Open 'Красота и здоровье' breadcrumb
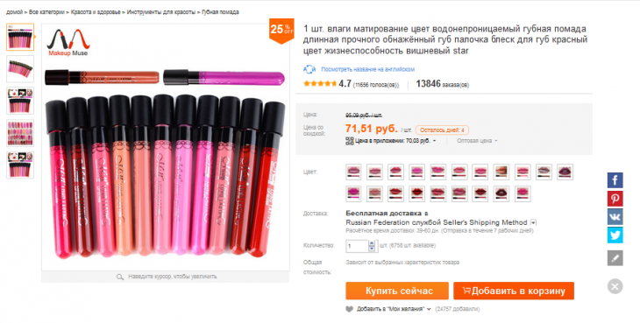 point(96,12)
